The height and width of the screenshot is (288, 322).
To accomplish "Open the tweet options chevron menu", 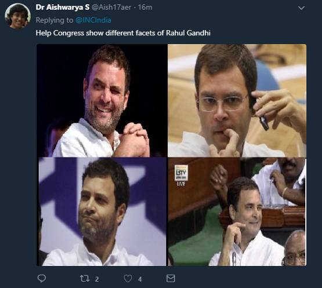I will click(301, 8).
